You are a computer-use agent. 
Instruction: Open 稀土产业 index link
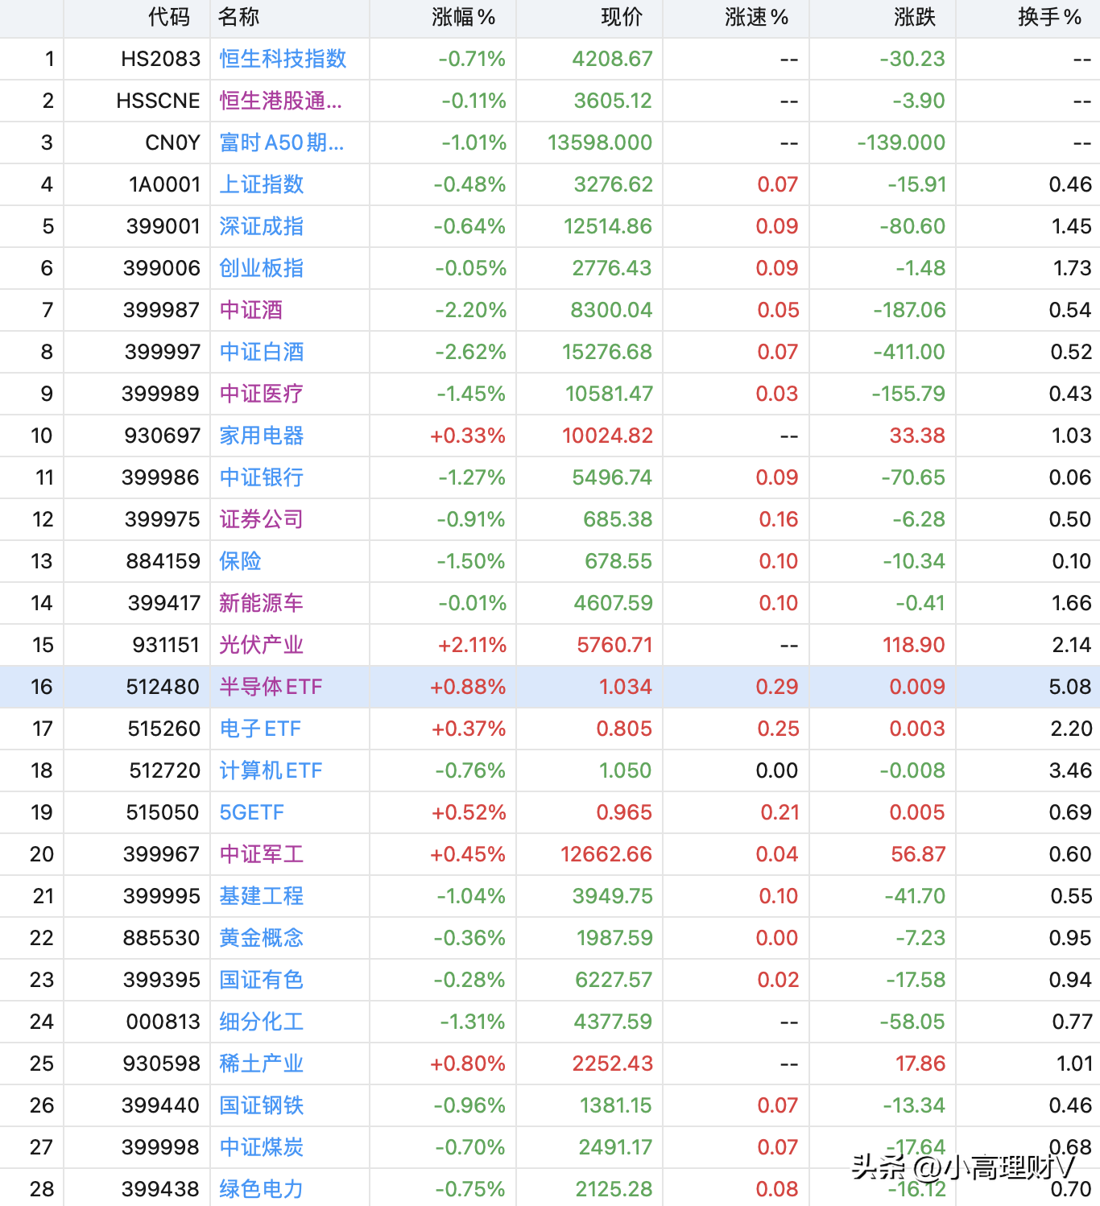[x=262, y=1064]
